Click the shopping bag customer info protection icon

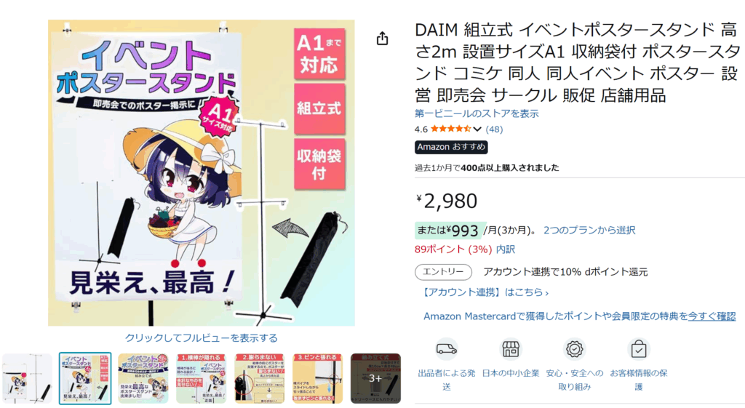click(639, 350)
